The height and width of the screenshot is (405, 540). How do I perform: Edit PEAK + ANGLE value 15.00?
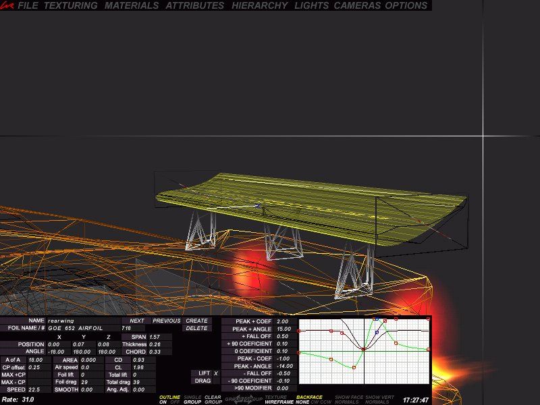point(286,329)
